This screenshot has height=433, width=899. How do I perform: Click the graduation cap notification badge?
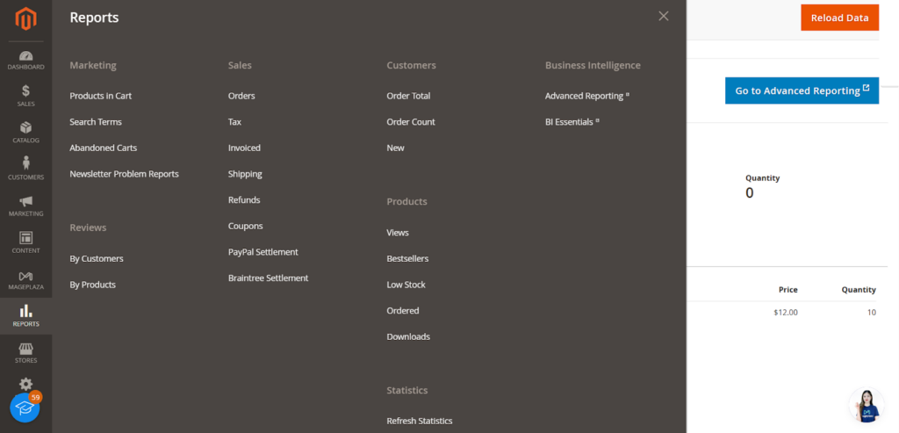[x=25, y=408]
